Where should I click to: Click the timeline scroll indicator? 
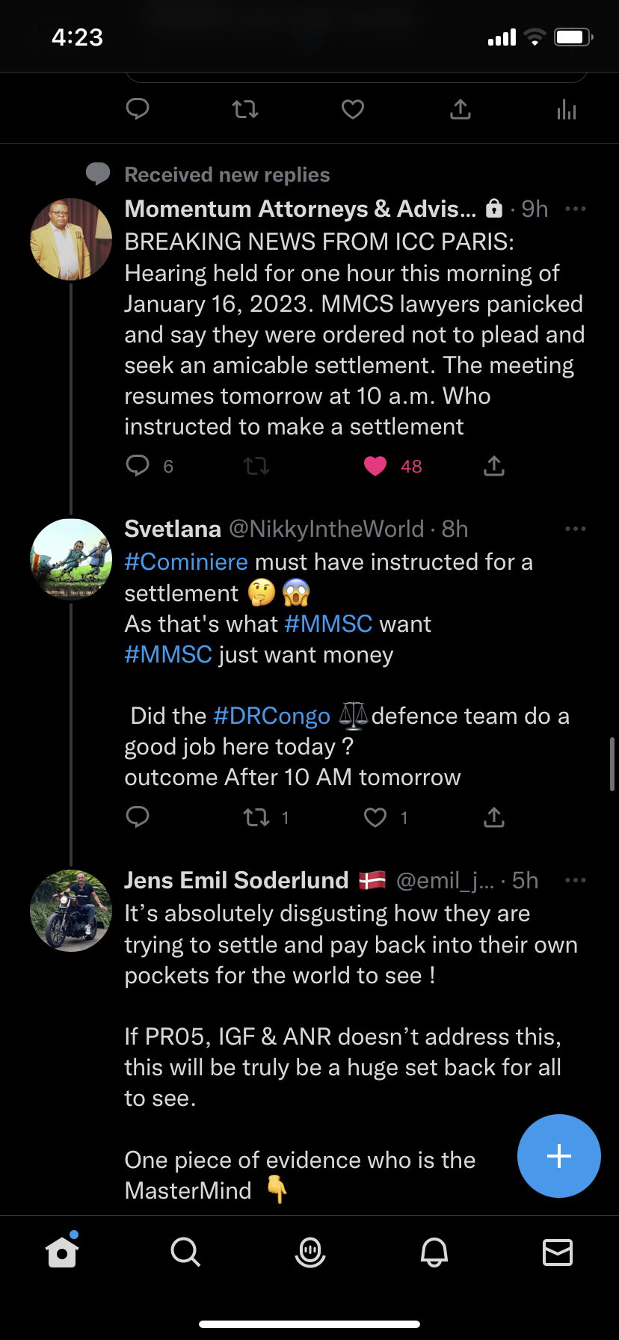(612, 764)
